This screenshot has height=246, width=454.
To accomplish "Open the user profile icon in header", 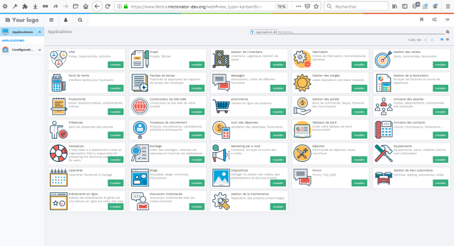I will coord(66,20).
